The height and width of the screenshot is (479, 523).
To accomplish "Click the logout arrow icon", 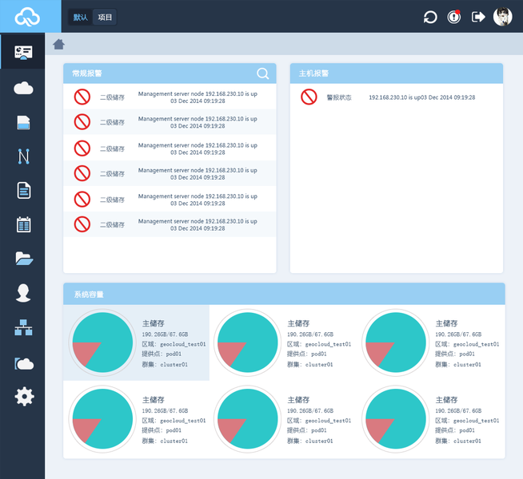I will pyautogui.click(x=478, y=17).
